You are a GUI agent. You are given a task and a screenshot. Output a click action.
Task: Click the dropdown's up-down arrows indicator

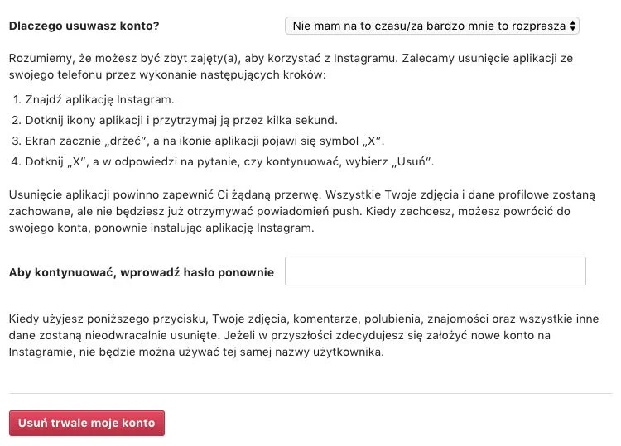click(573, 26)
